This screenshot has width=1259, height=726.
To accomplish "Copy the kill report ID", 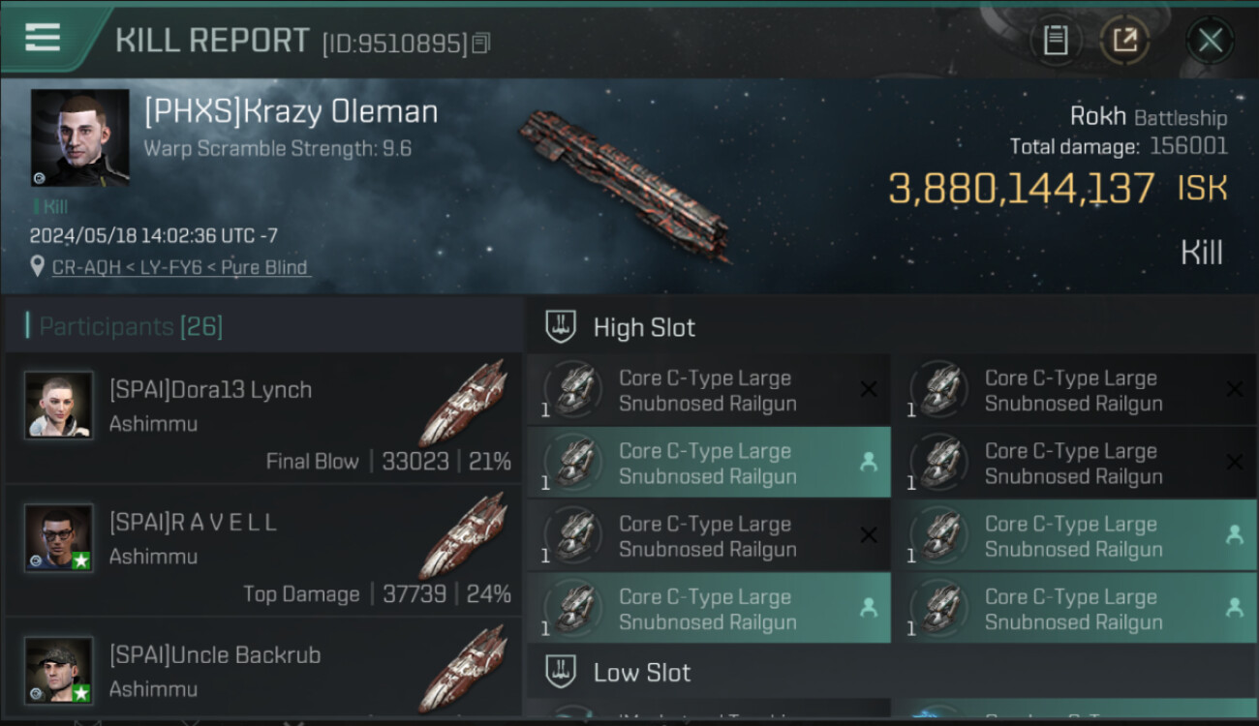I will [481, 43].
